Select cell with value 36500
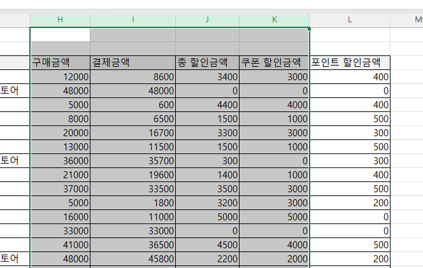This screenshot has height=268, width=423. [133, 245]
